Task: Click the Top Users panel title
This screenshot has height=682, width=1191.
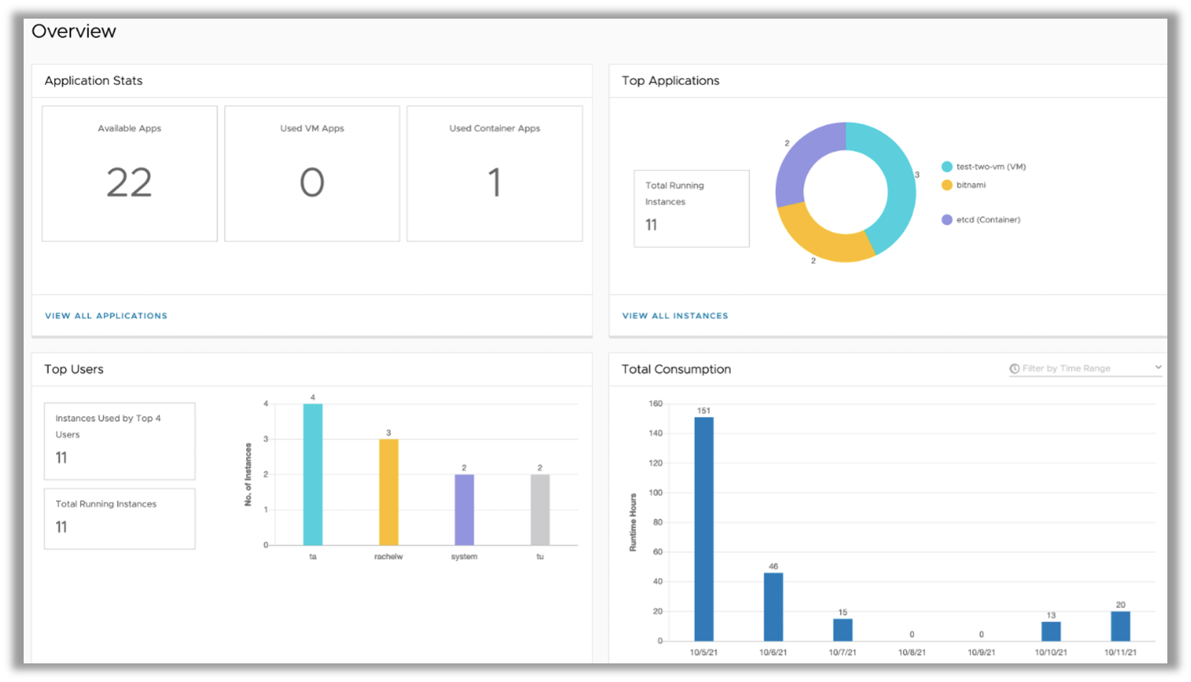Action: (x=74, y=369)
